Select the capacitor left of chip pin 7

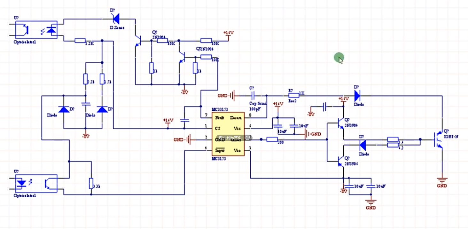coord(184,120)
